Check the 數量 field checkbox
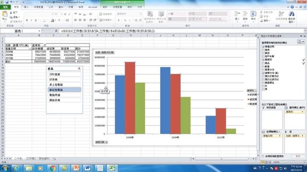This screenshot has height=172, width=307. [x=263, y=66]
